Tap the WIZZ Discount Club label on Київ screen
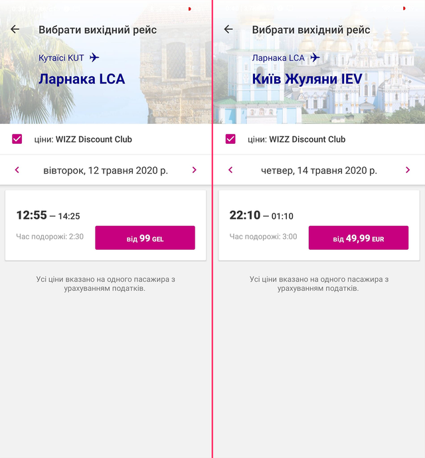 296,139
